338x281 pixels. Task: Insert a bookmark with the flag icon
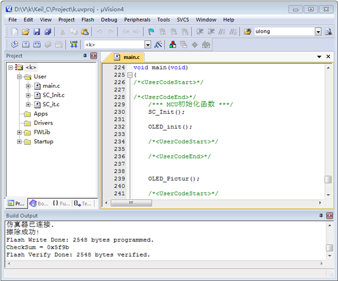(x=151, y=32)
